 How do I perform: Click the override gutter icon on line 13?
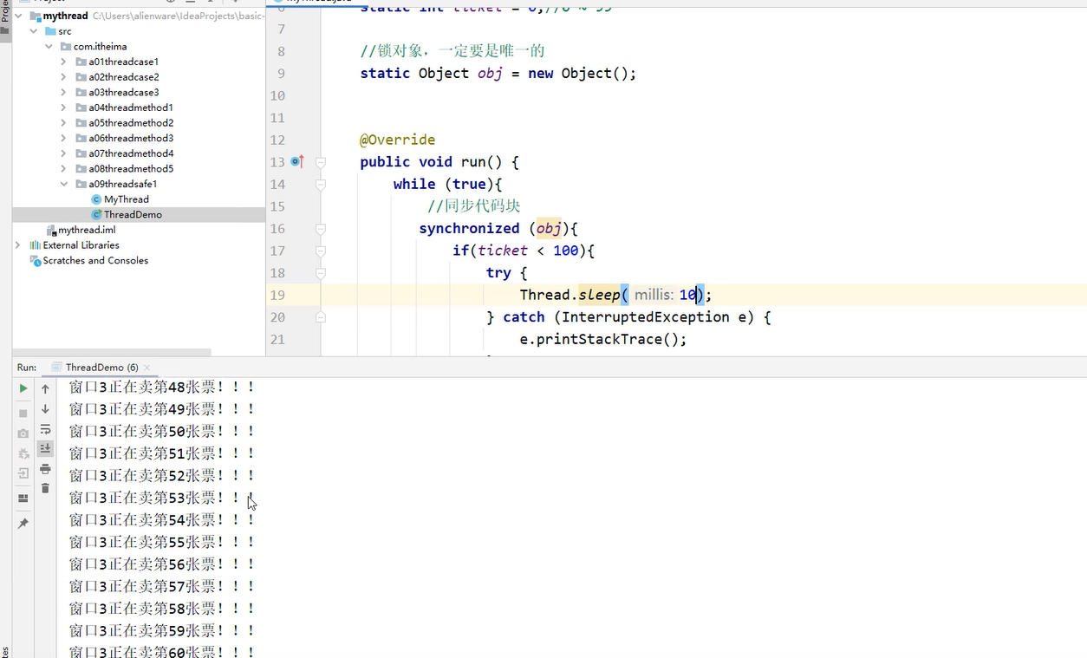pyautogui.click(x=297, y=162)
